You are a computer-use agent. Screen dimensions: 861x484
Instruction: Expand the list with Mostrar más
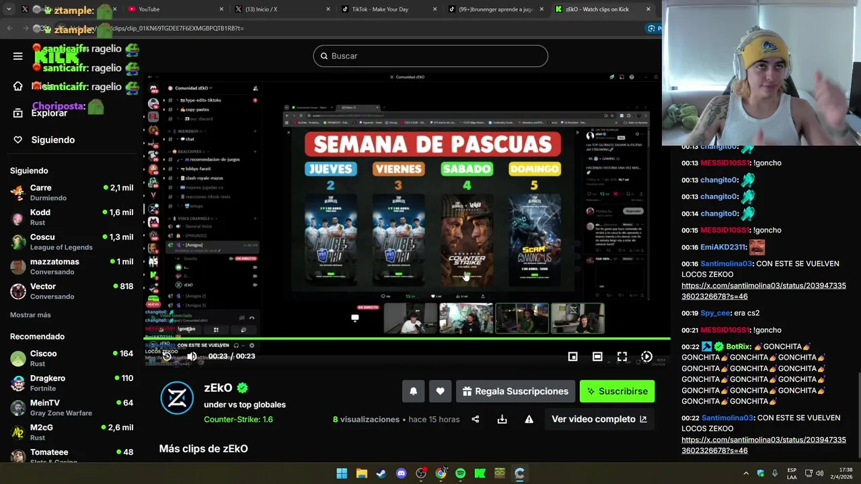30,315
